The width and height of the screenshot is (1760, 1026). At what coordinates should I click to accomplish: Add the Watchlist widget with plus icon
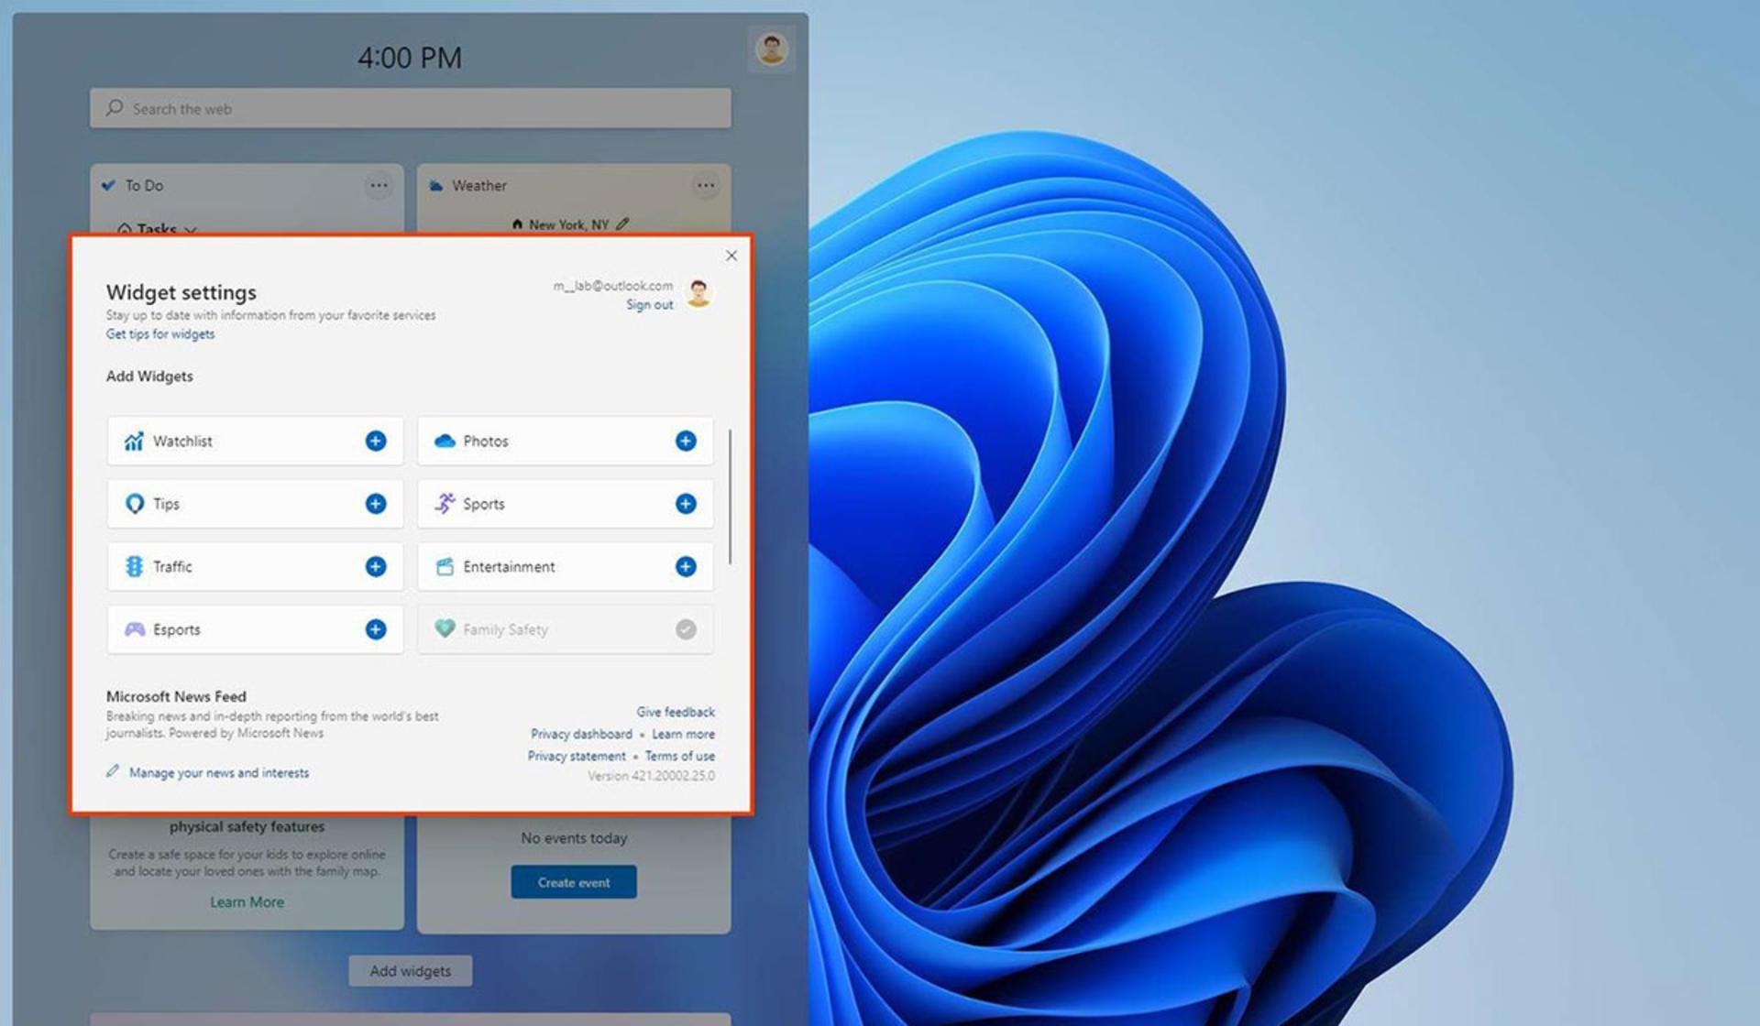[x=375, y=441]
